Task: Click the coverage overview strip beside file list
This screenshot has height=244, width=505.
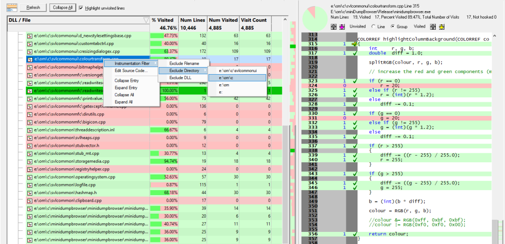Action: tap(293, 132)
